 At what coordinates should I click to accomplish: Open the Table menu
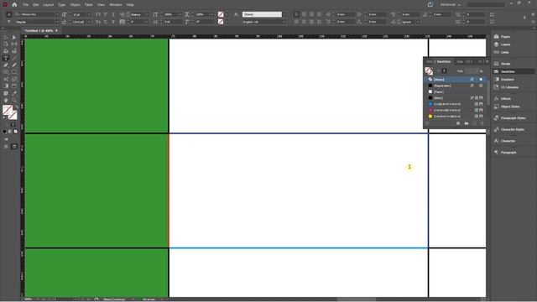pyautogui.click(x=89, y=5)
